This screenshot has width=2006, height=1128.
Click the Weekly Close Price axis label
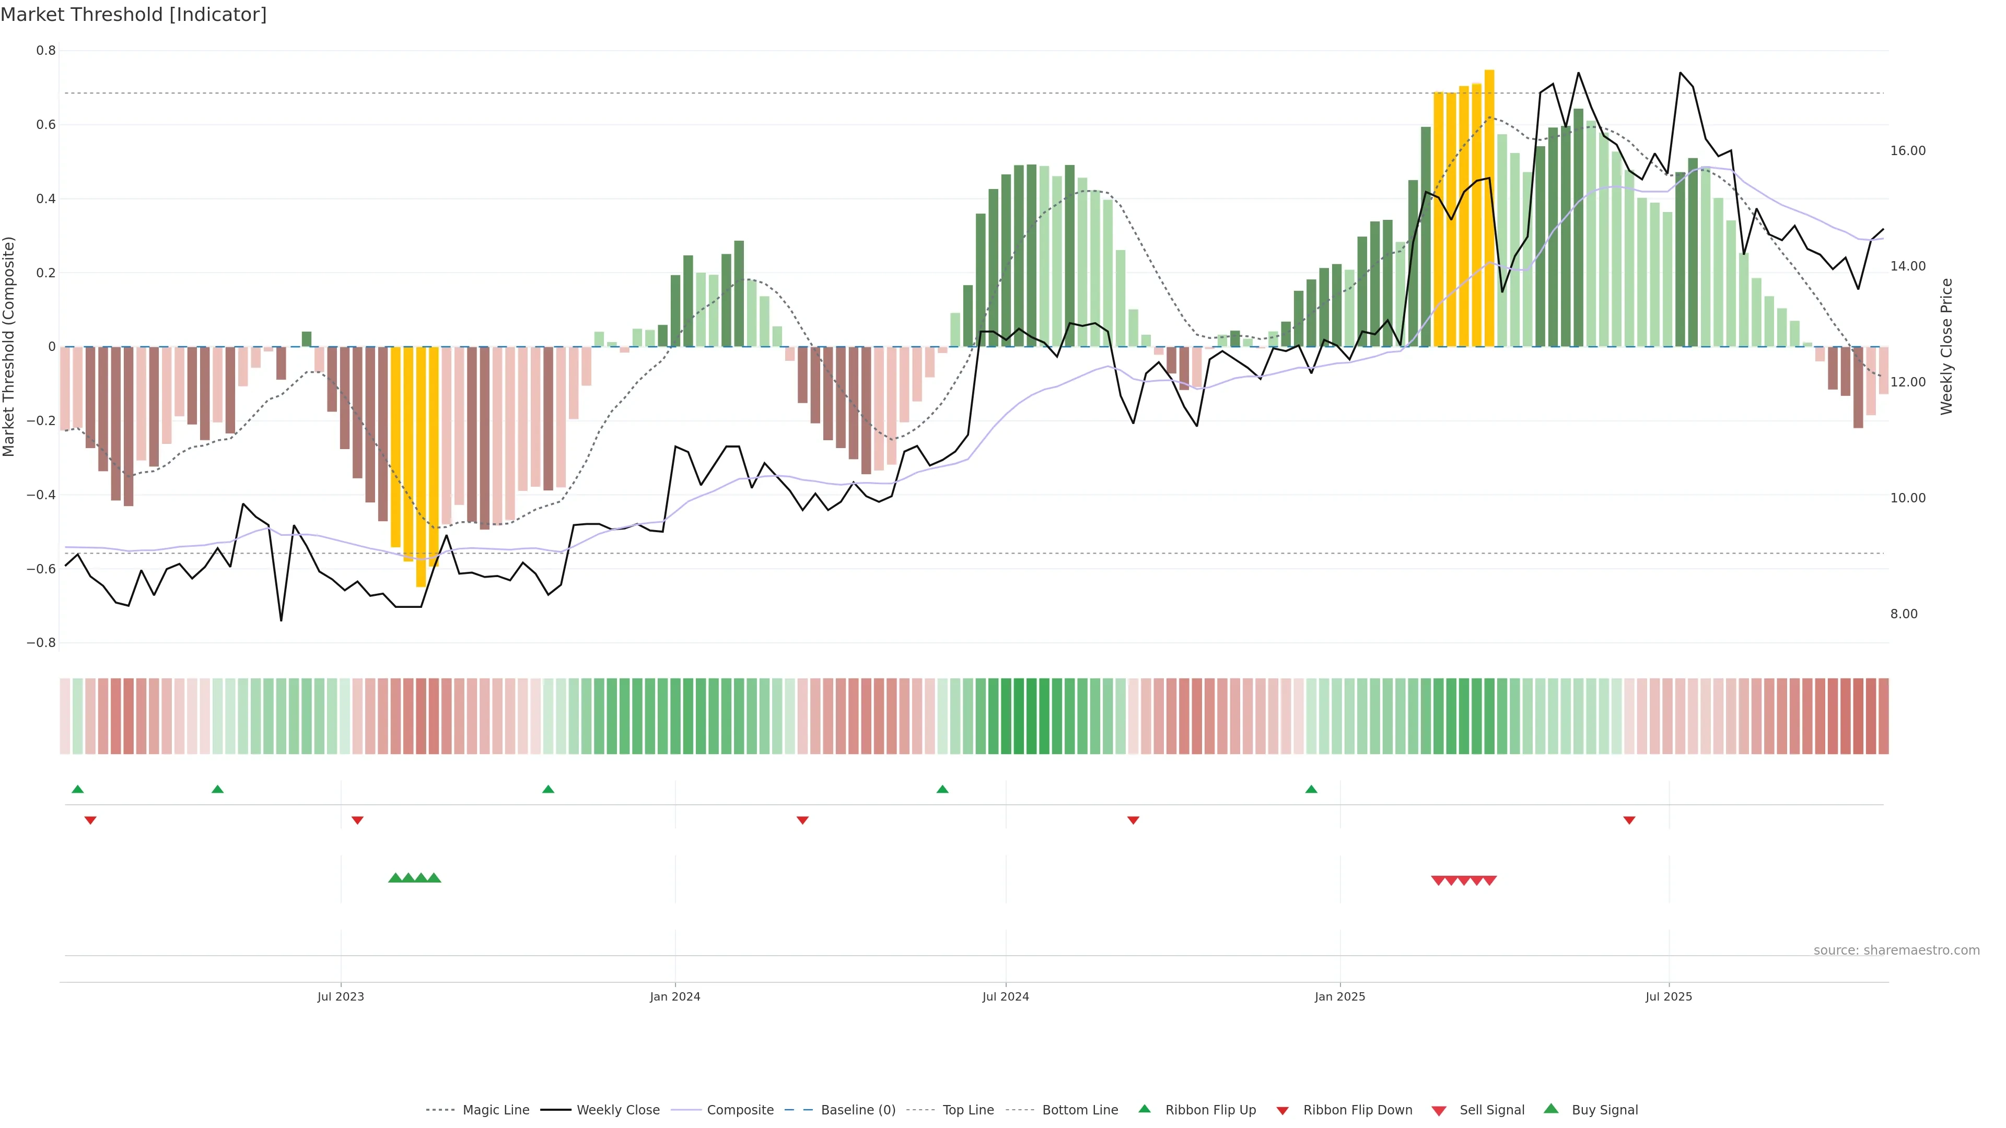tap(1947, 346)
